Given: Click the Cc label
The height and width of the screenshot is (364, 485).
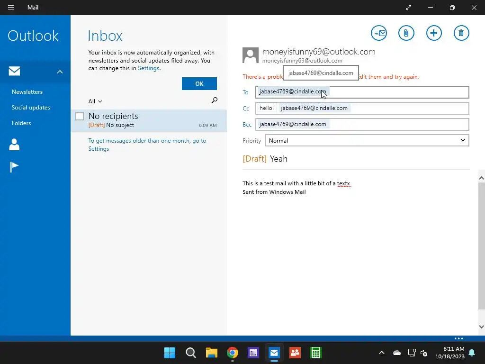Looking at the screenshot, I should click(246, 109).
